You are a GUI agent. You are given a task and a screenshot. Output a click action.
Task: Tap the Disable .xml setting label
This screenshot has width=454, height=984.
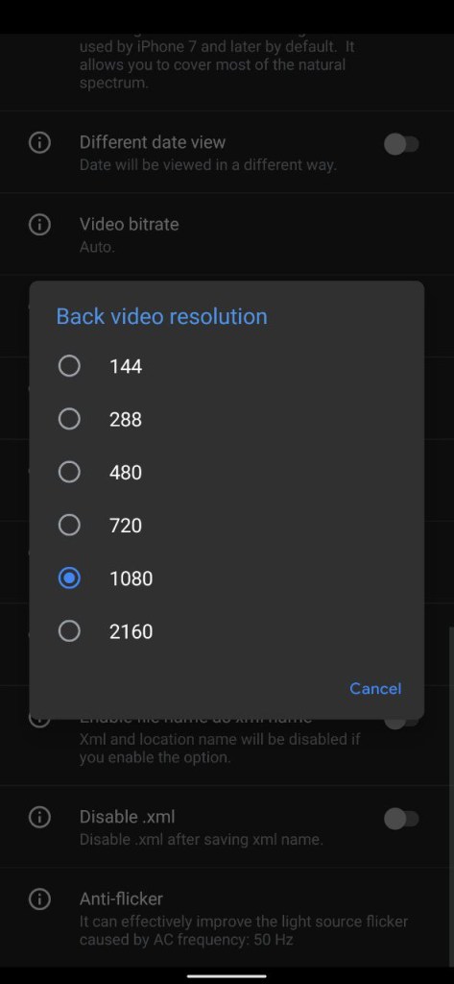pyautogui.click(x=128, y=817)
